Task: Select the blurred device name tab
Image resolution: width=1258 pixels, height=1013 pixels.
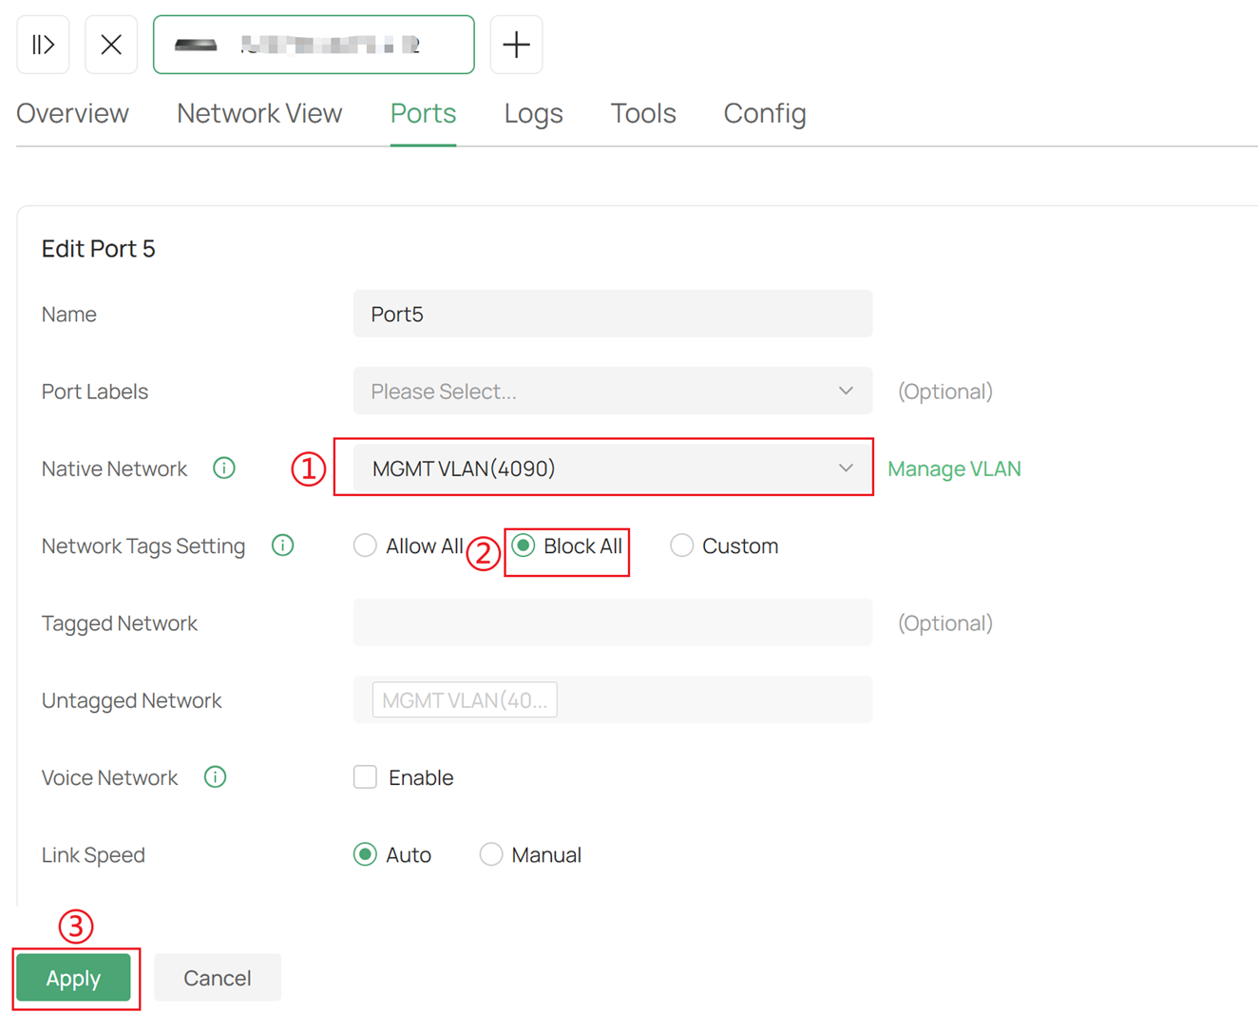Action: (x=314, y=45)
